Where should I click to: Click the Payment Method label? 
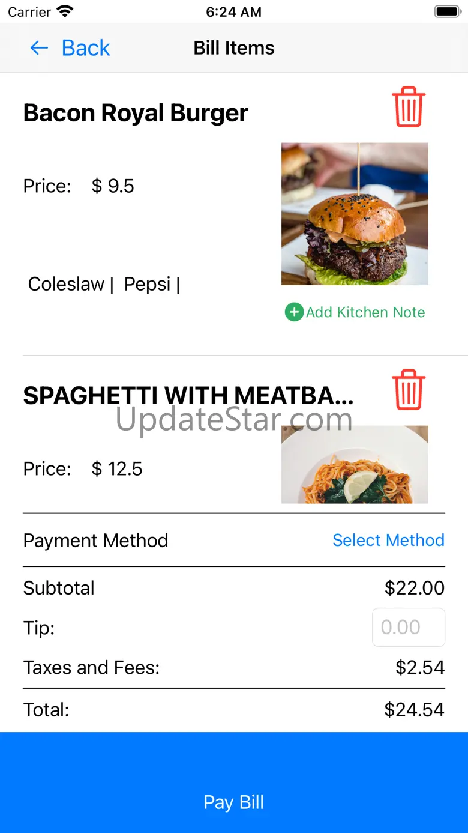(95, 541)
